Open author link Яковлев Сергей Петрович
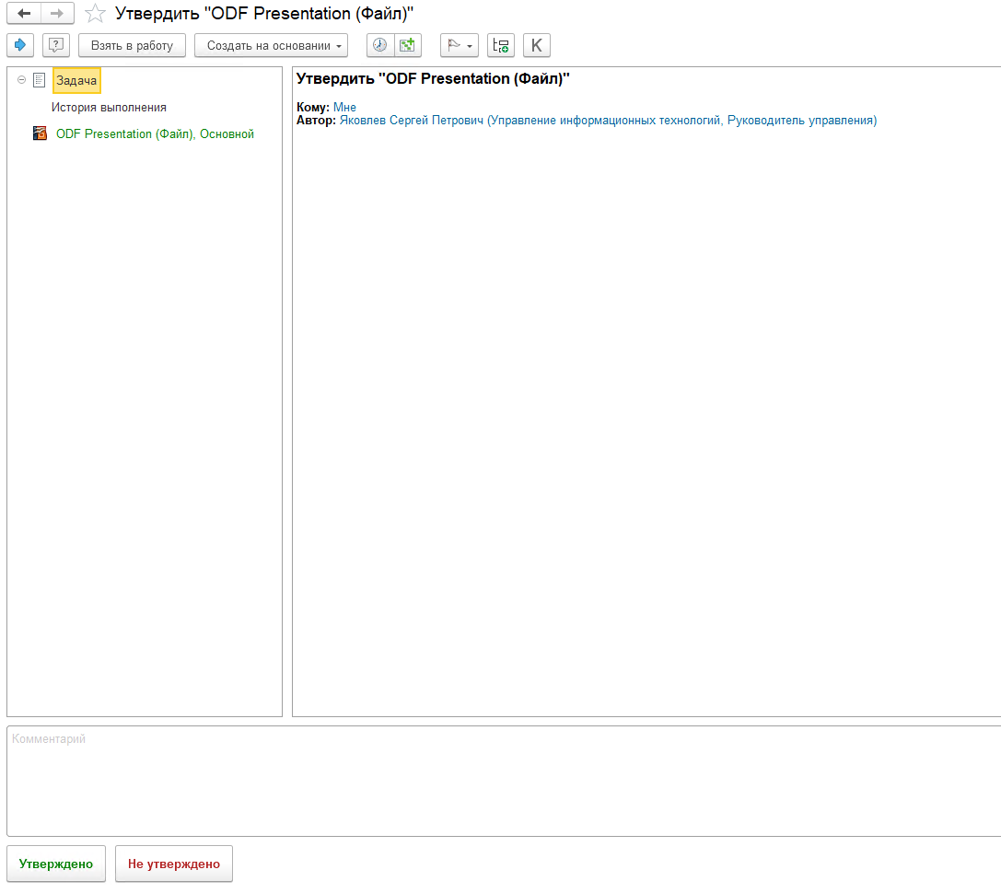The height and width of the screenshot is (893, 1001). (x=608, y=121)
